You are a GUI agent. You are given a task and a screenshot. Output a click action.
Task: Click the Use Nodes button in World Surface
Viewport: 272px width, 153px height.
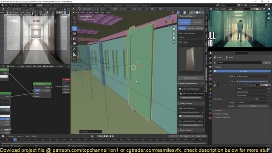[242, 71]
